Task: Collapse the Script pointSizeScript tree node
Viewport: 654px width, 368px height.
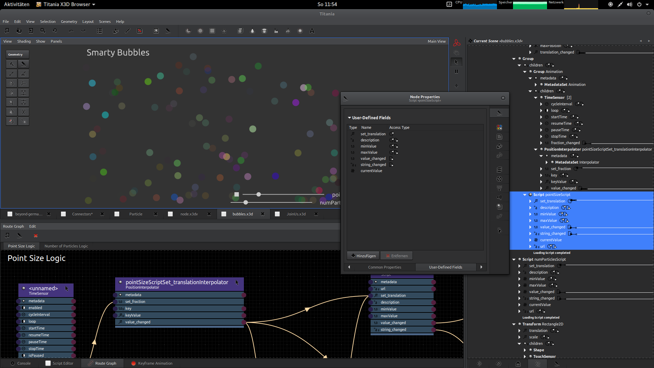Action: 525,195
